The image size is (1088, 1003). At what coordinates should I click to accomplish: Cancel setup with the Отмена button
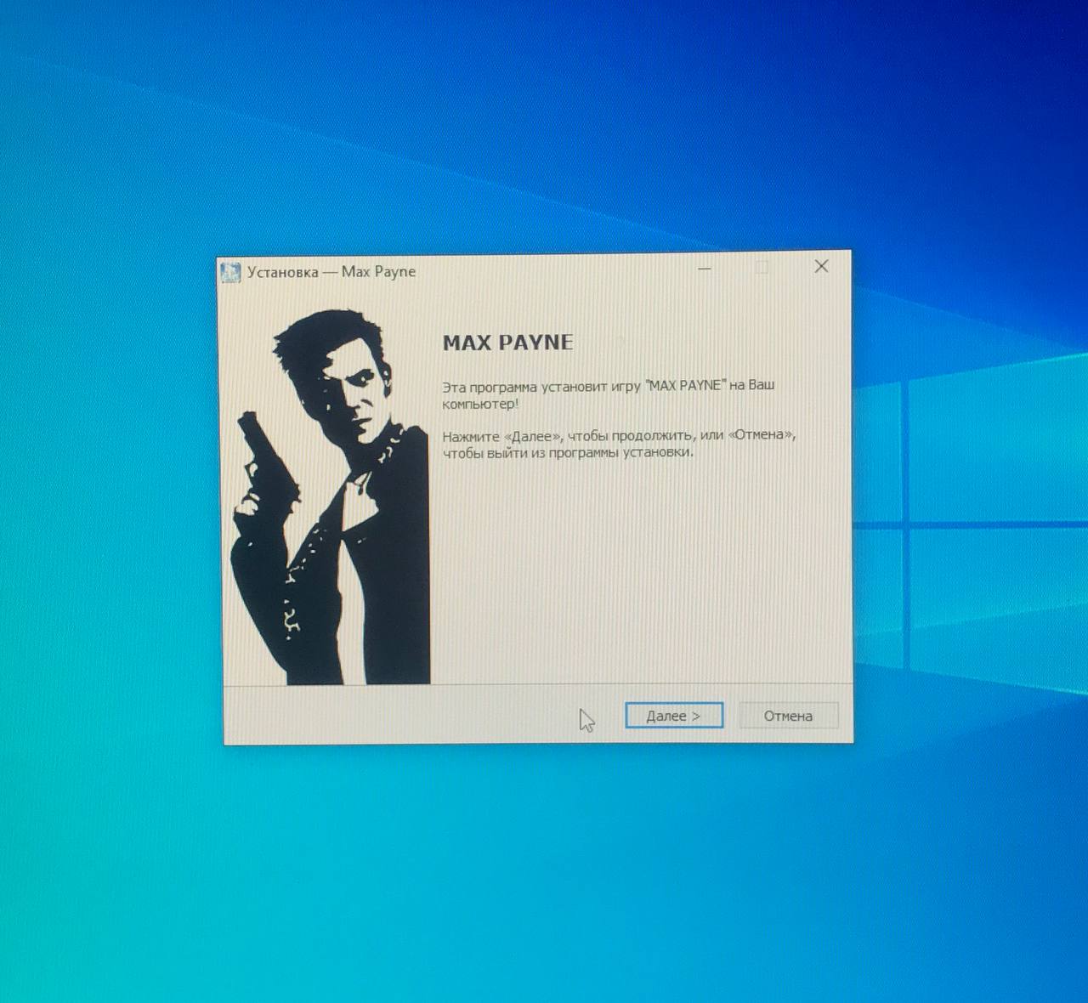(788, 716)
